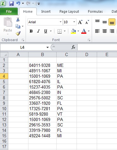Click the Name Box showing L4

(22, 47)
